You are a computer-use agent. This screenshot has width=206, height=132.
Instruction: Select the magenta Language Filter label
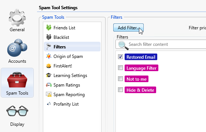point(141,68)
